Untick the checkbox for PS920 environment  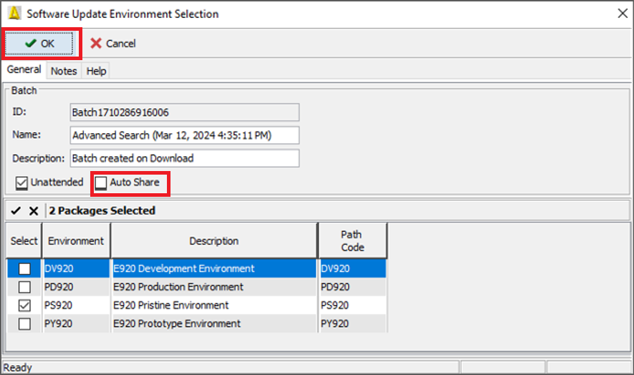24,306
